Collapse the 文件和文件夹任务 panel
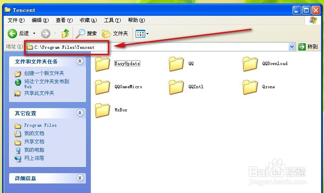Viewport: 324px width, 193px height. coord(80,61)
